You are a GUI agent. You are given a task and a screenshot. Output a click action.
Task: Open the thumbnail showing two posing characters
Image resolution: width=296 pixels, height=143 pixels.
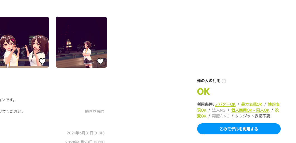pyautogui.click(x=24, y=42)
